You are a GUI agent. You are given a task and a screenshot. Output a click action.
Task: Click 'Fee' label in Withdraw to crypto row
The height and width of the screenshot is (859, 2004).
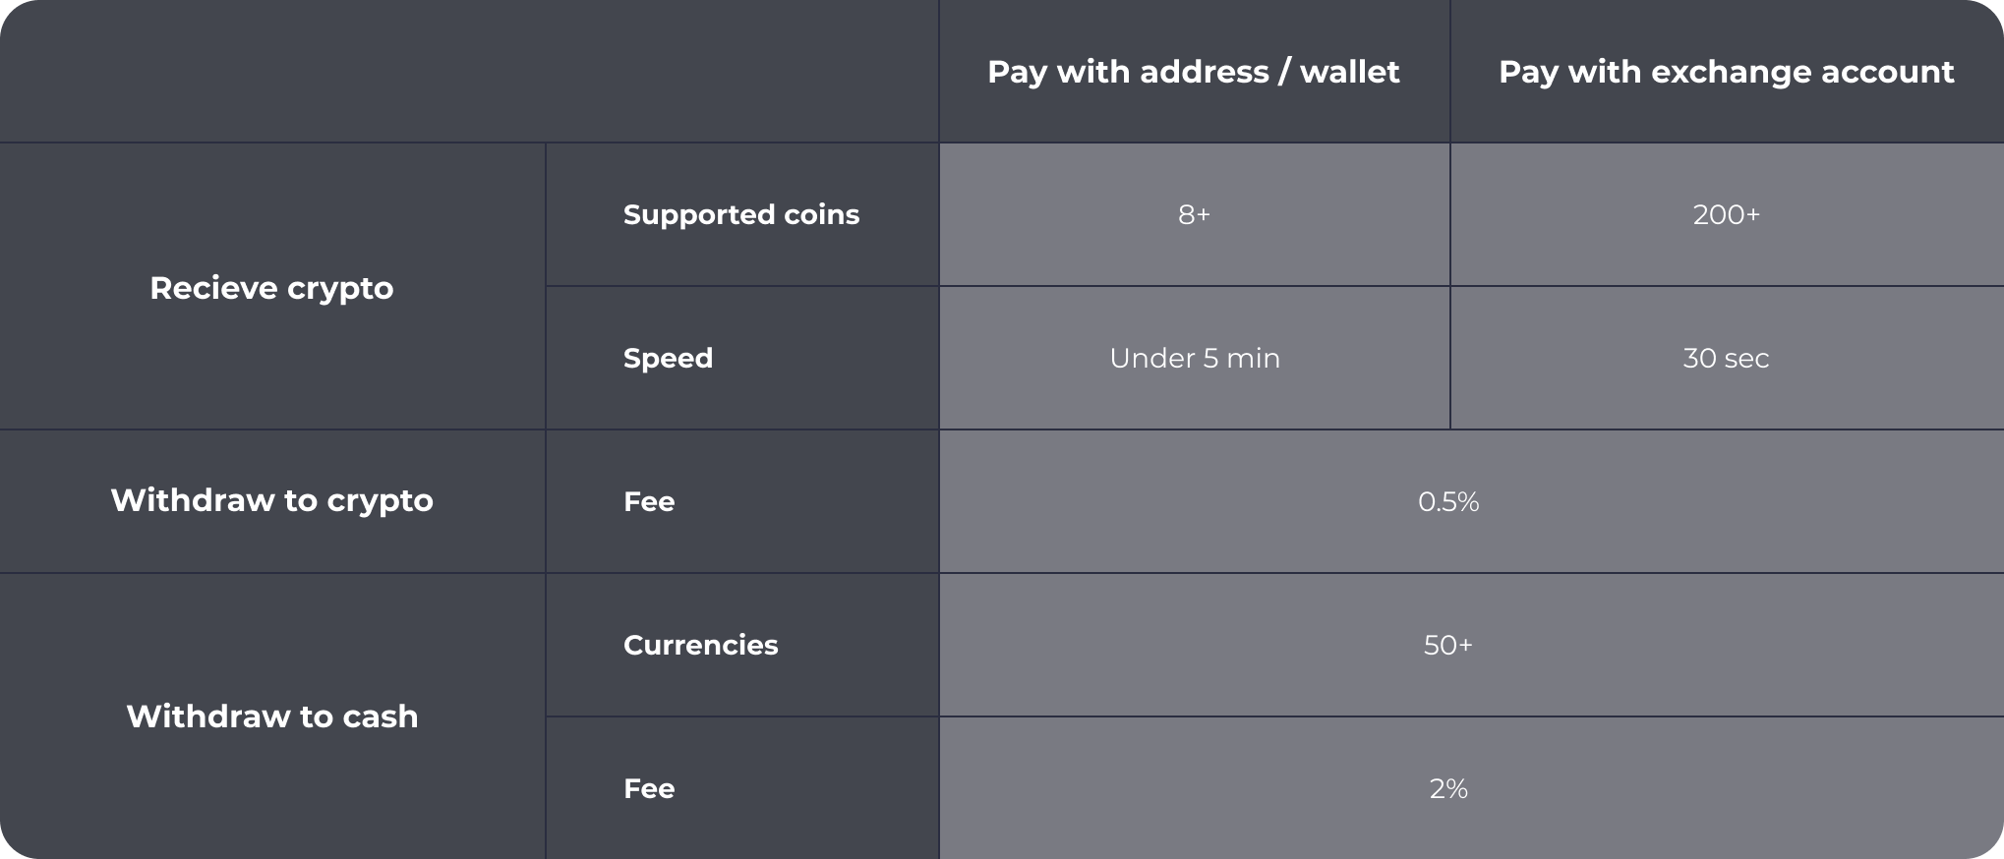[x=649, y=501]
